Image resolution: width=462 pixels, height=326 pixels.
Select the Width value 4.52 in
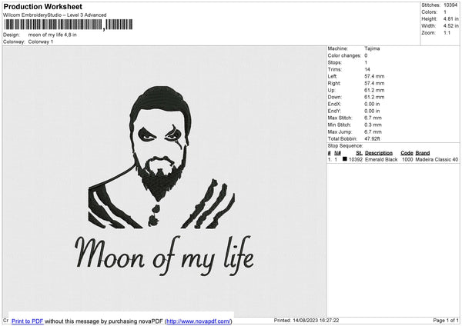click(450, 26)
